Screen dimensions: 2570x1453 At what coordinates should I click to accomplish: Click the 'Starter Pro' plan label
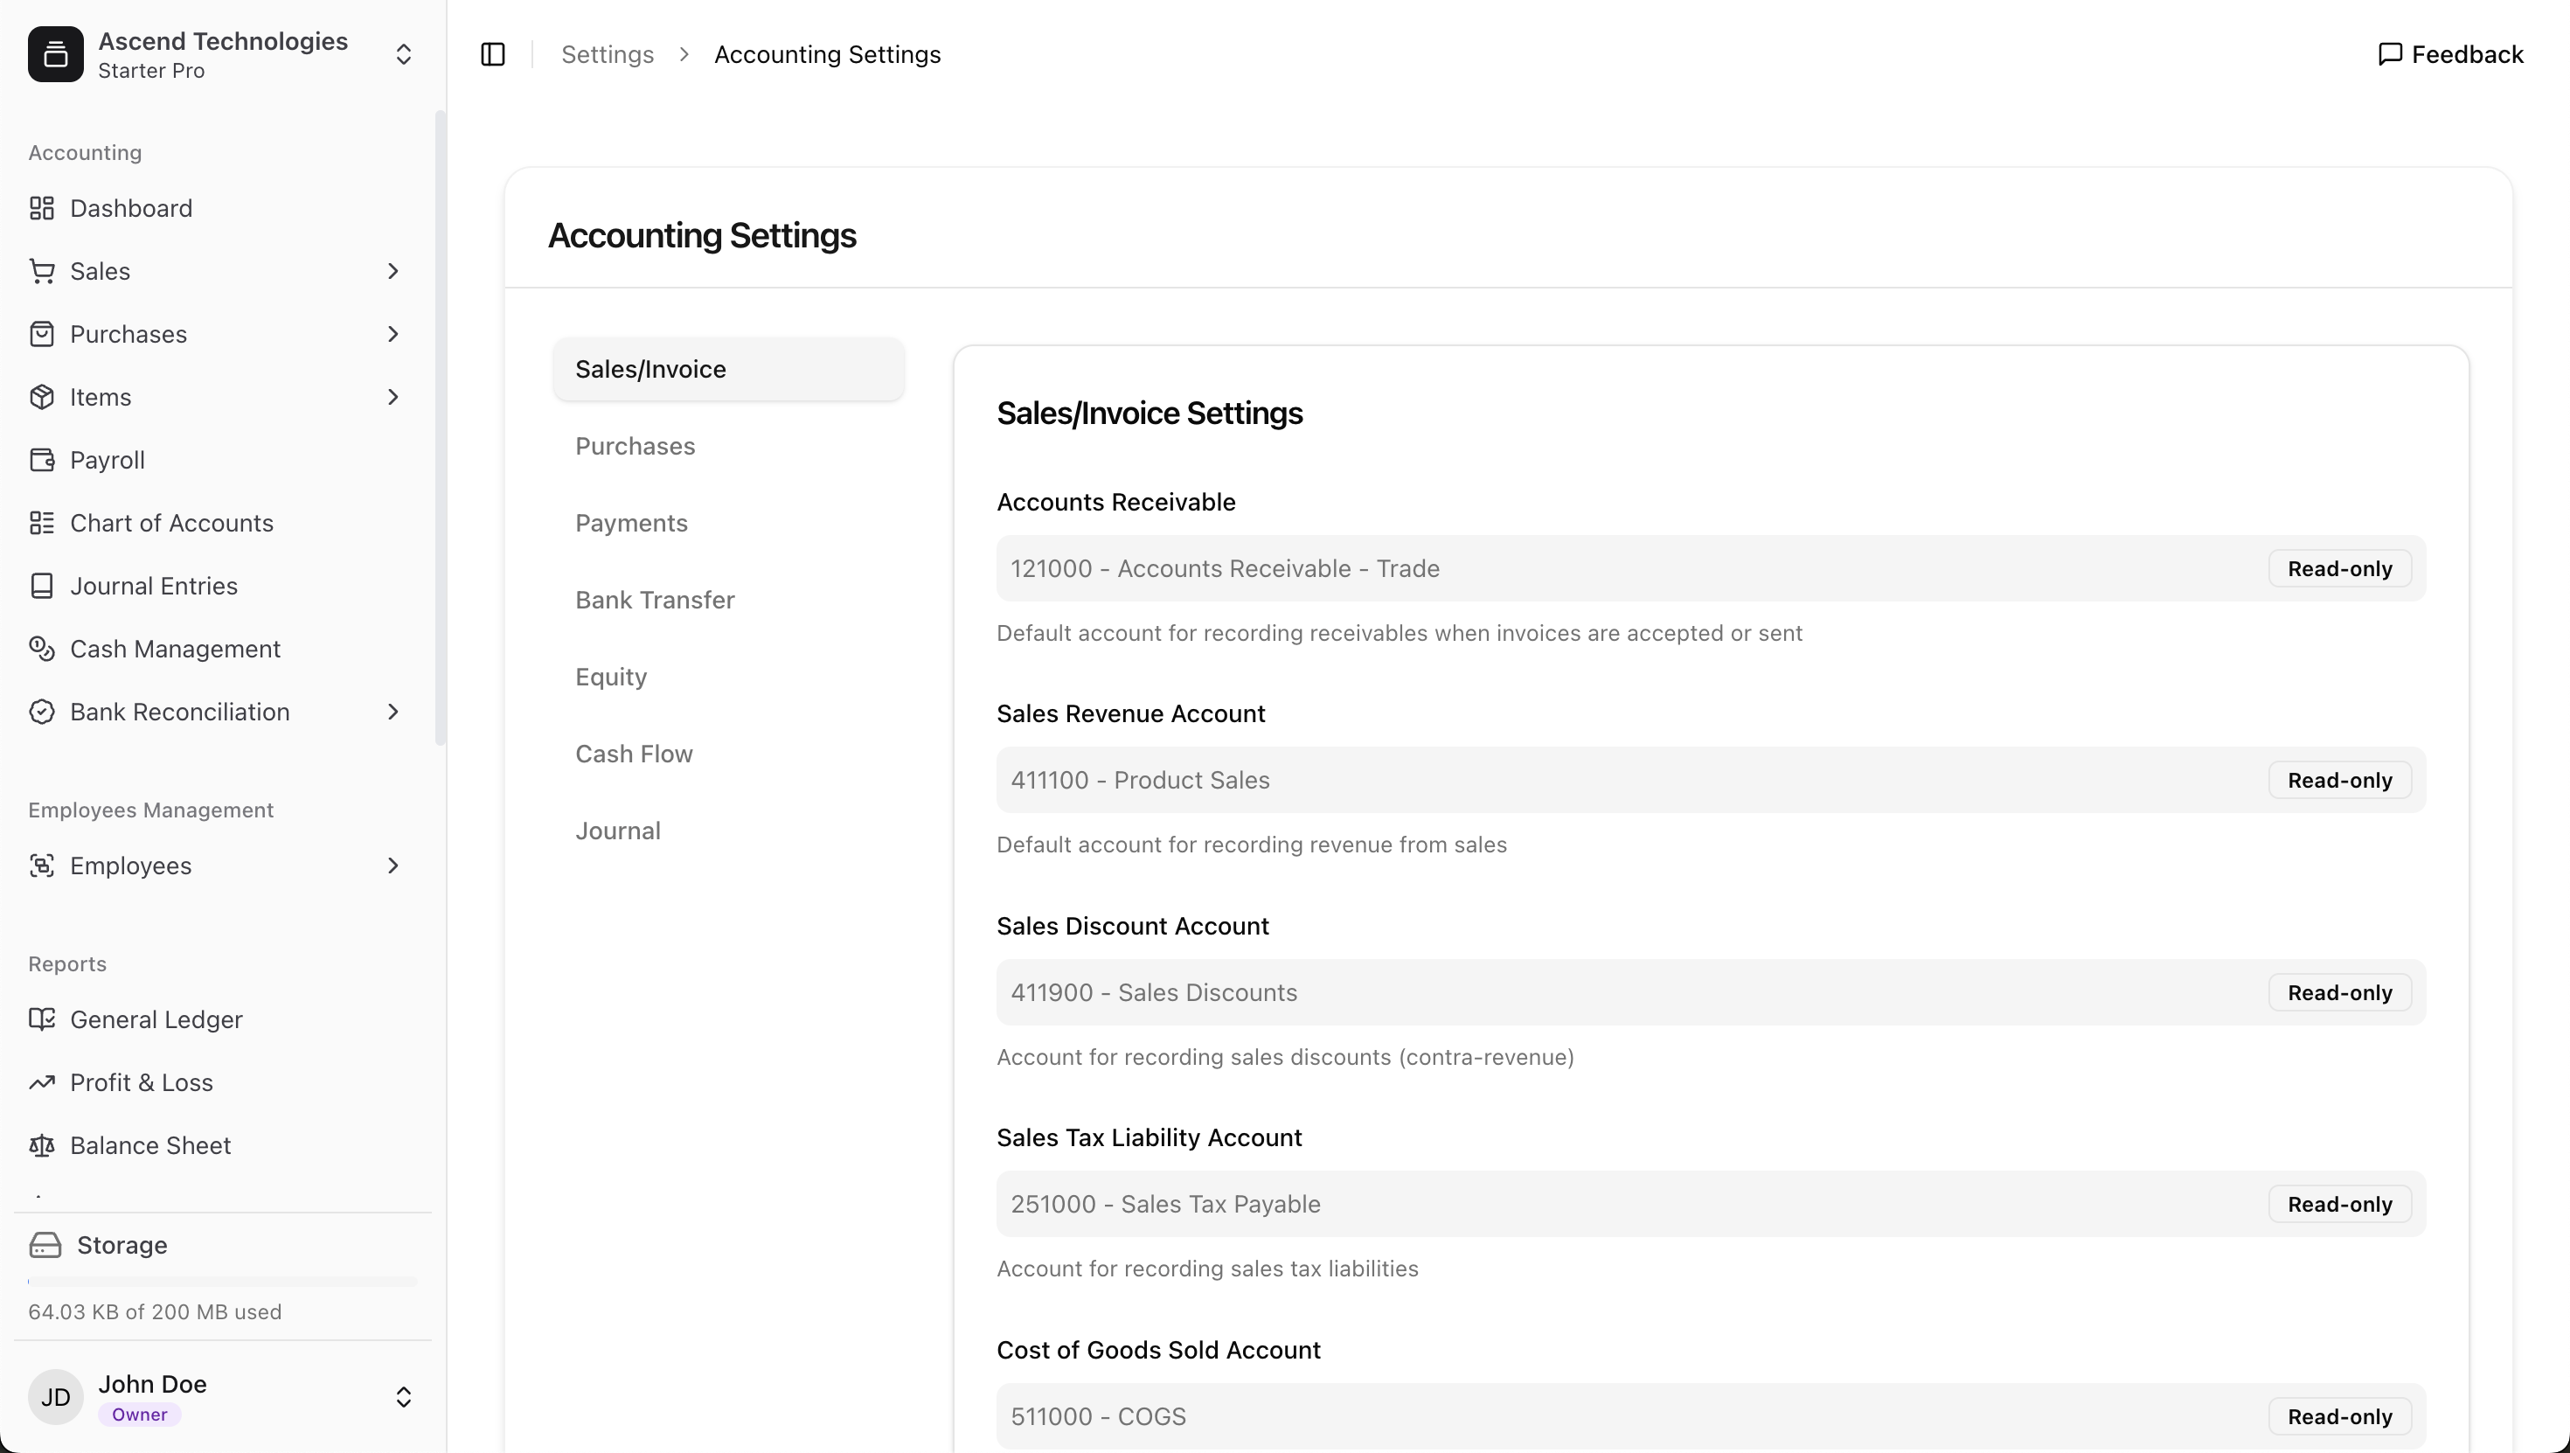point(151,71)
